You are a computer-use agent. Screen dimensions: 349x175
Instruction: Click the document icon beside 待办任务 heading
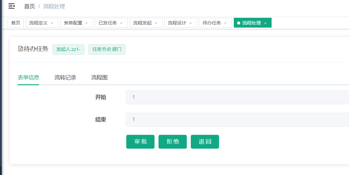click(x=21, y=49)
